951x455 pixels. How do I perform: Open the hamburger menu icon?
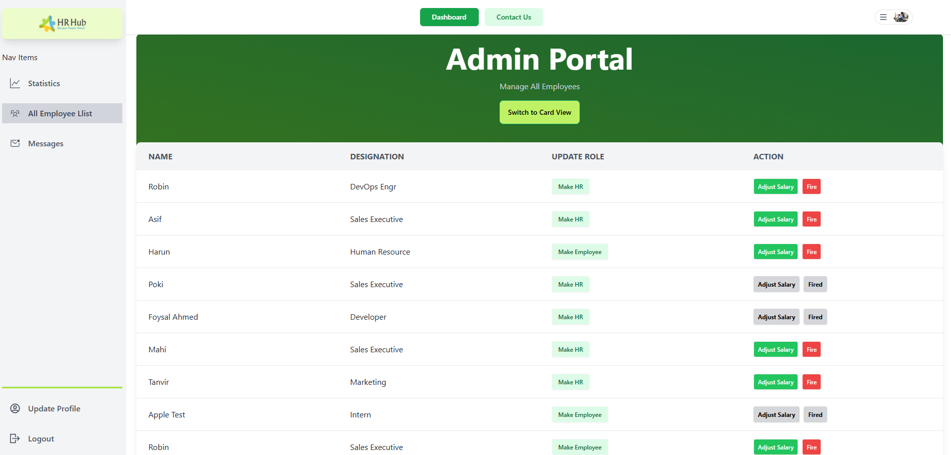click(883, 17)
